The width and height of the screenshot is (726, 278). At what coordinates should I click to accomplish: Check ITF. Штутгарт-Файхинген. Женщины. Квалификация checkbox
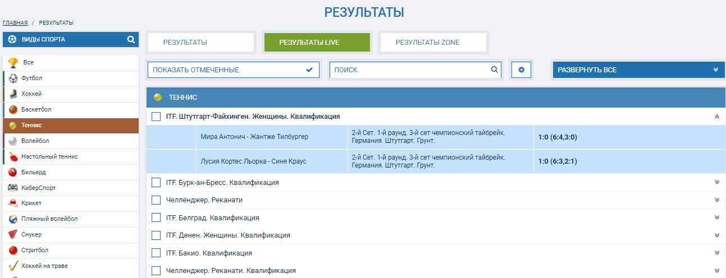156,117
